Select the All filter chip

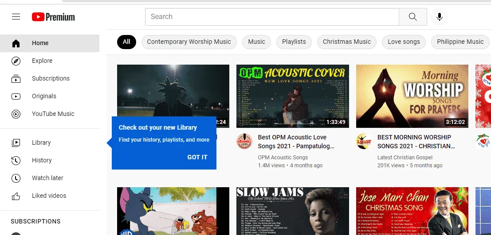click(x=126, y=42)
